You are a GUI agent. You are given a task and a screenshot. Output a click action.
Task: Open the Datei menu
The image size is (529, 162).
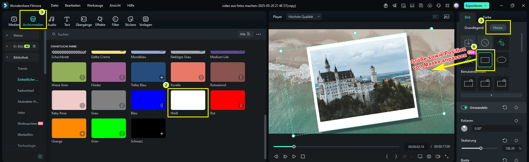[55, 6]
